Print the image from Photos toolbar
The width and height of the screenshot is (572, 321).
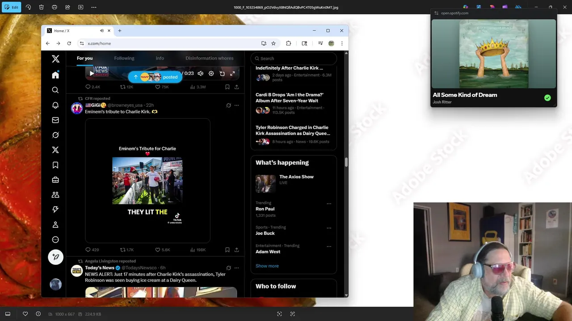pyautogui.click(x=55, y=7)
